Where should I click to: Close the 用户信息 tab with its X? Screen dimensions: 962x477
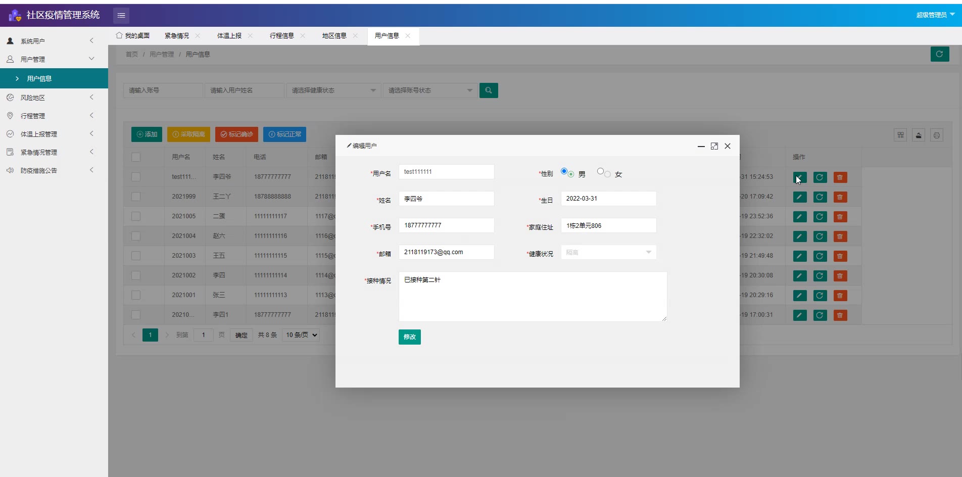[408, 36]
